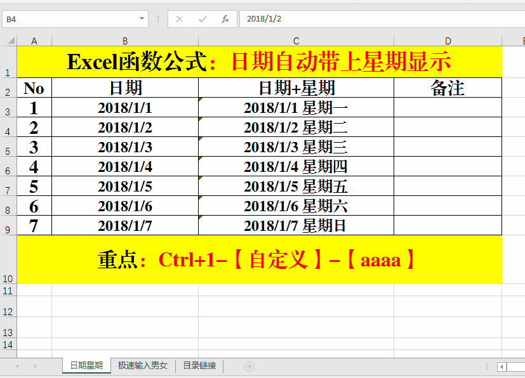The image size is (525, 378).
Task: Click date cell 2018/1/1 in column B
Action: pyautogui.click(x=125, y=108)
